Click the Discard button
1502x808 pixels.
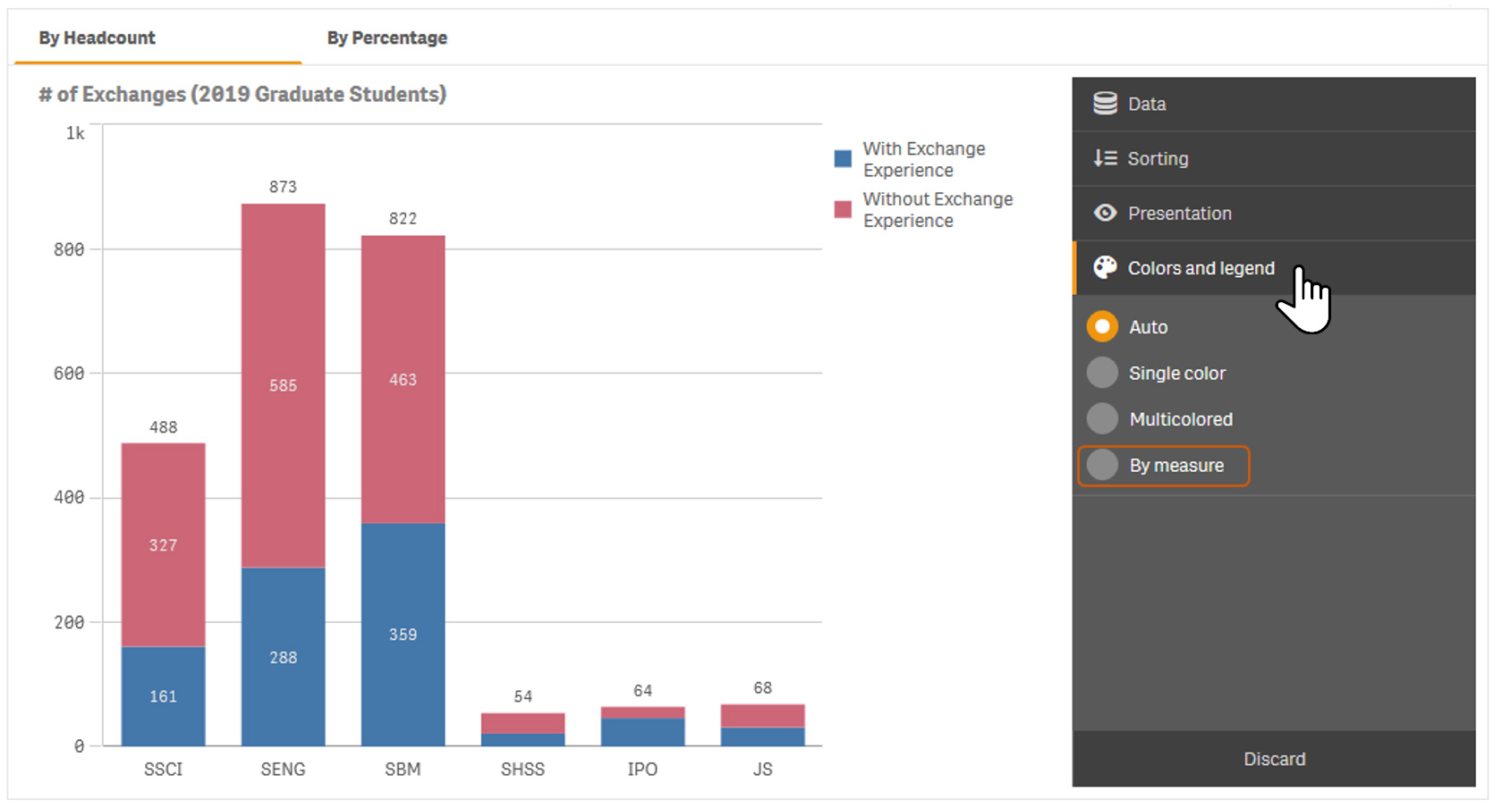point(1274,759)
